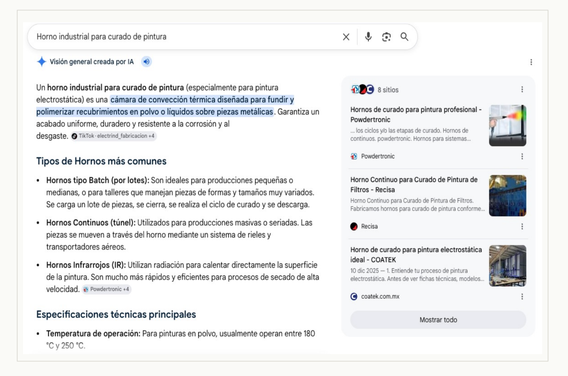Open the Powdertronic result title link
The width and height of the screenshot is (568, 376).
click(x=416, y=115)
